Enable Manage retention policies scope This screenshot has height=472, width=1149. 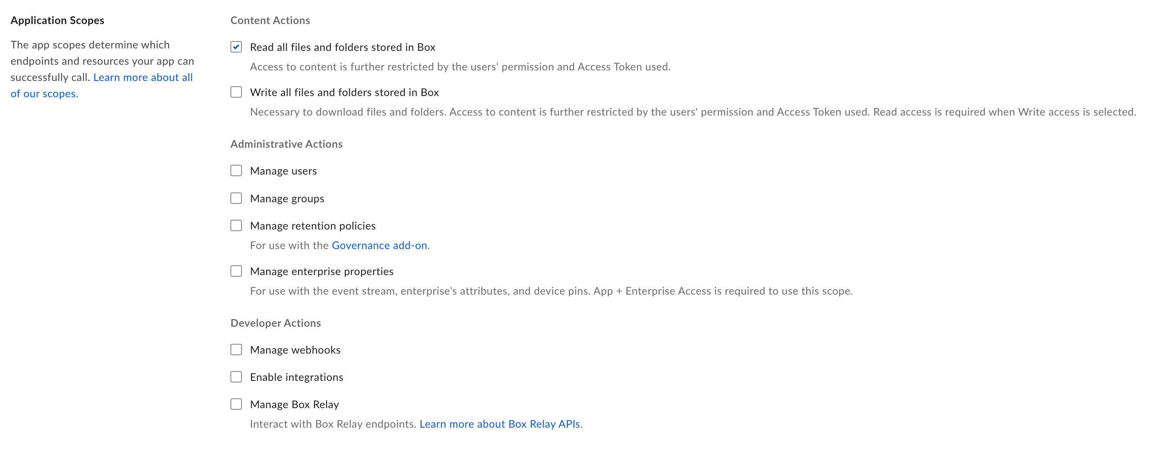[236, 225]
